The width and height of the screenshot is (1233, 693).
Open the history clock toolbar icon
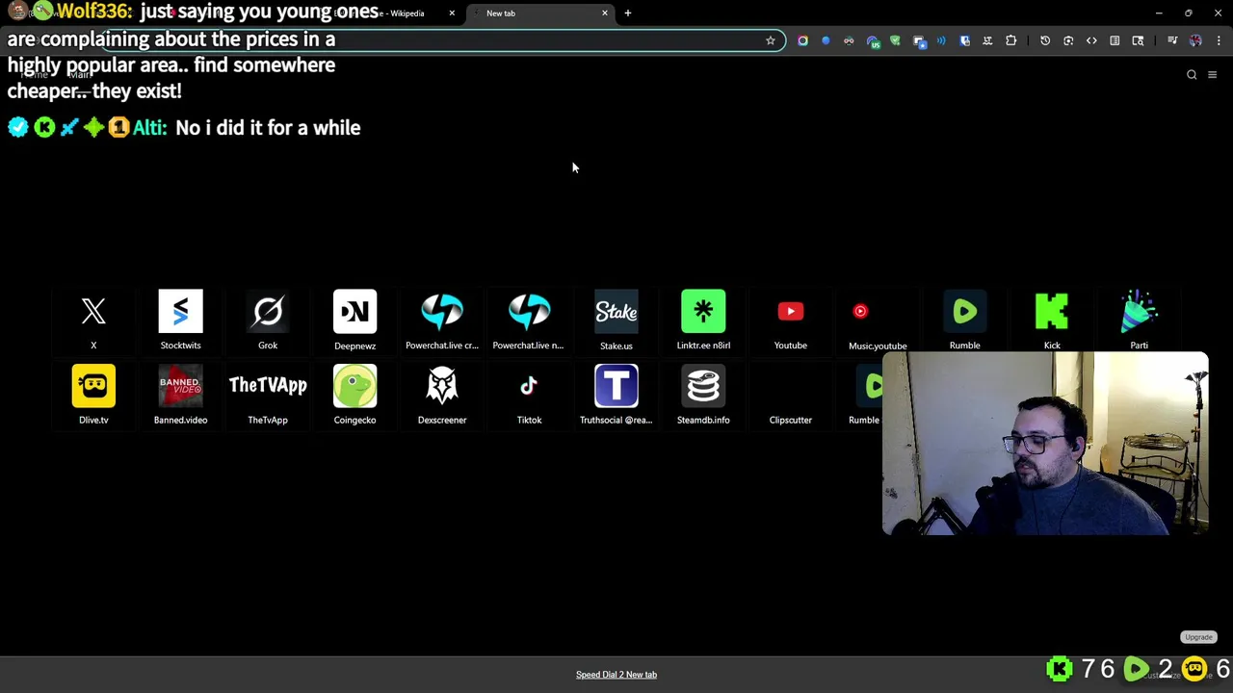pyautogui.click(x=1045, y=40)
